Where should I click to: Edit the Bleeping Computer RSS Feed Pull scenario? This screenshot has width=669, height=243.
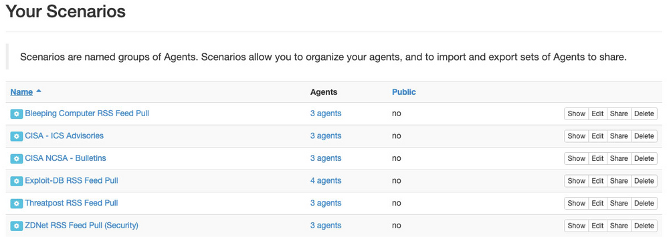[597, 113]
